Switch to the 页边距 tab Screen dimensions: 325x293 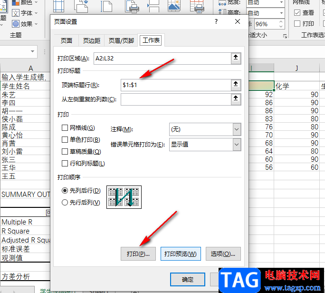(92, 41)
